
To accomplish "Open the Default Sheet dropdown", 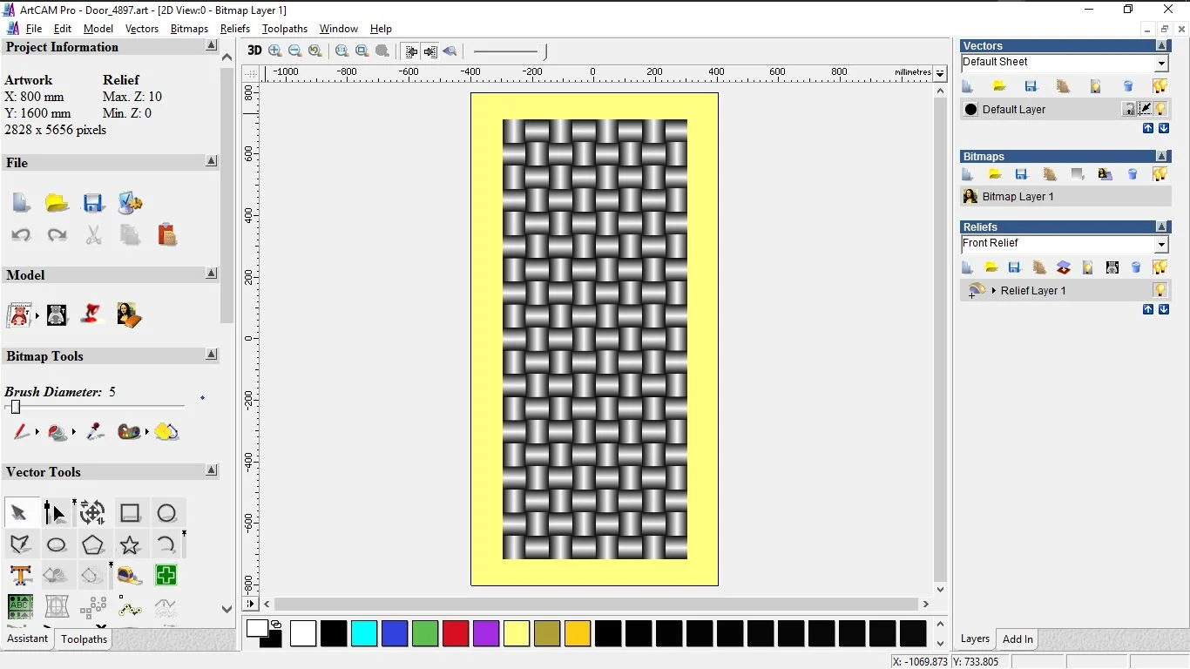I will point(1161,64).
